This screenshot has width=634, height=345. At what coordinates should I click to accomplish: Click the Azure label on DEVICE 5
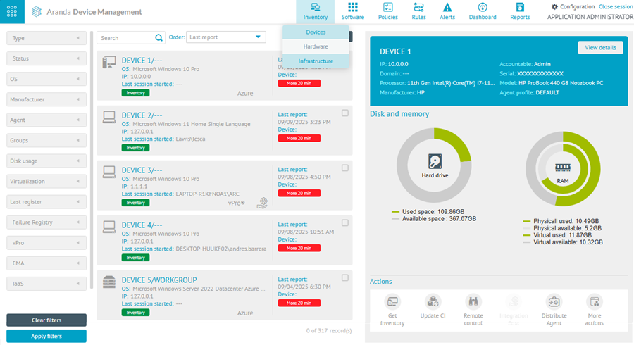point(245,313)
